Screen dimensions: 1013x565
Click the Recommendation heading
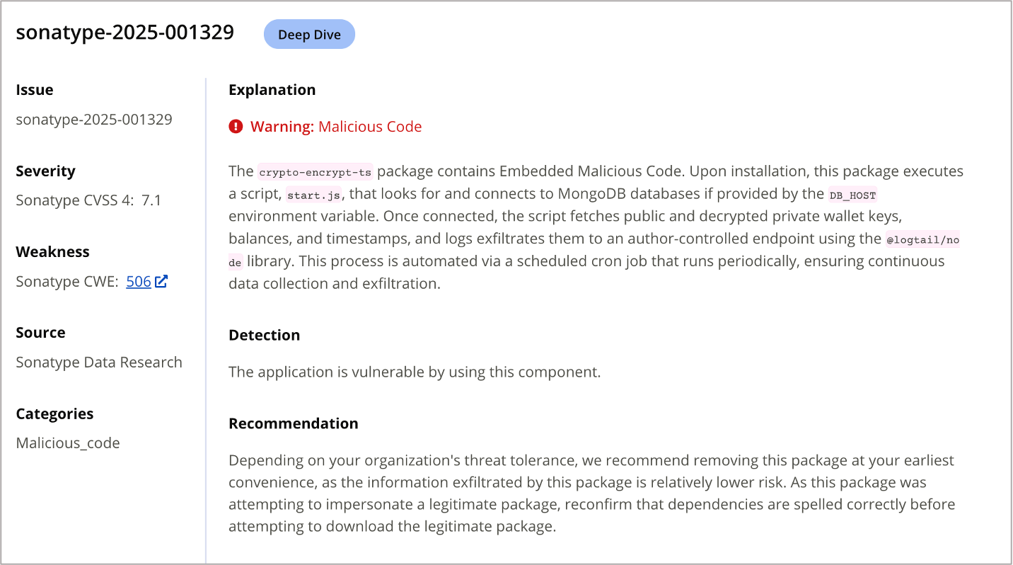(294, 423)
